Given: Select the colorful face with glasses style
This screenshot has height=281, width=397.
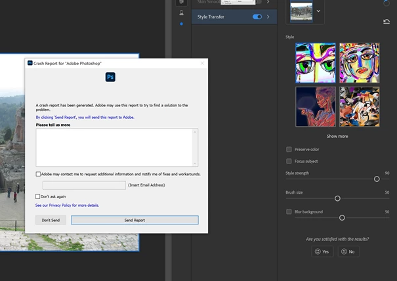Looking at the screenshot, I should point(360,63).
